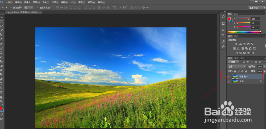Switch to the 路径 tab
This screenshot has width=266, height=129.
pos(242,58)
